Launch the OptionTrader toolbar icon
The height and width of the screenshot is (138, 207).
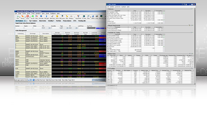(x=52, y=16)
